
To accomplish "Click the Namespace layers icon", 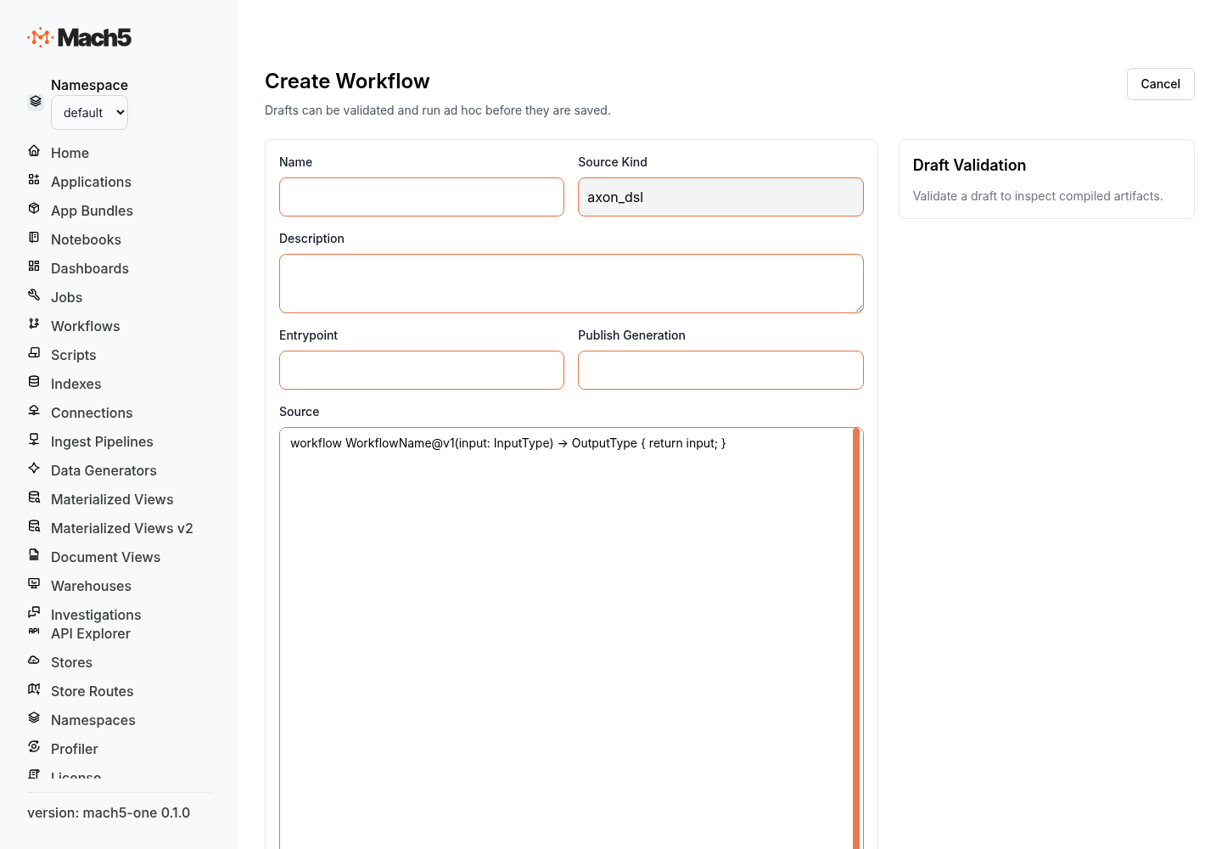I will click(35, 101).
